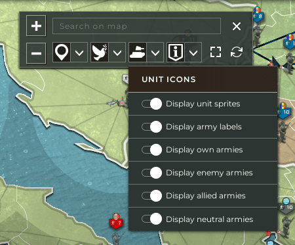Click the Display own armies text
Screen dimensions: 295x245
[205, 150]
